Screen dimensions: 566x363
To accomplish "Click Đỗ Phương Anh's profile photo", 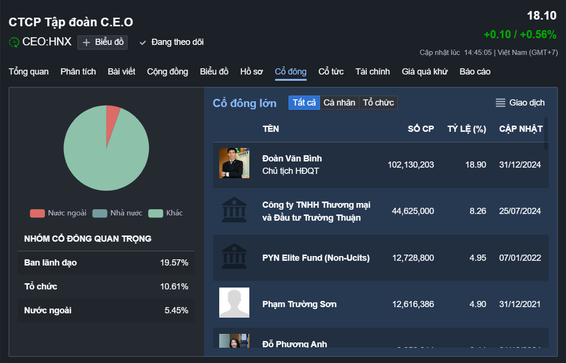I will pos(234,341).
